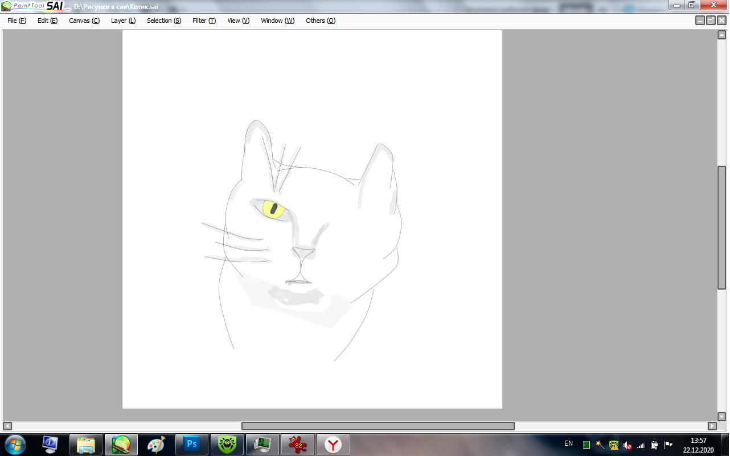
Task: Click the vertical scrollbar down arrow
Action: pyautogui.click(x=721, y=416)
